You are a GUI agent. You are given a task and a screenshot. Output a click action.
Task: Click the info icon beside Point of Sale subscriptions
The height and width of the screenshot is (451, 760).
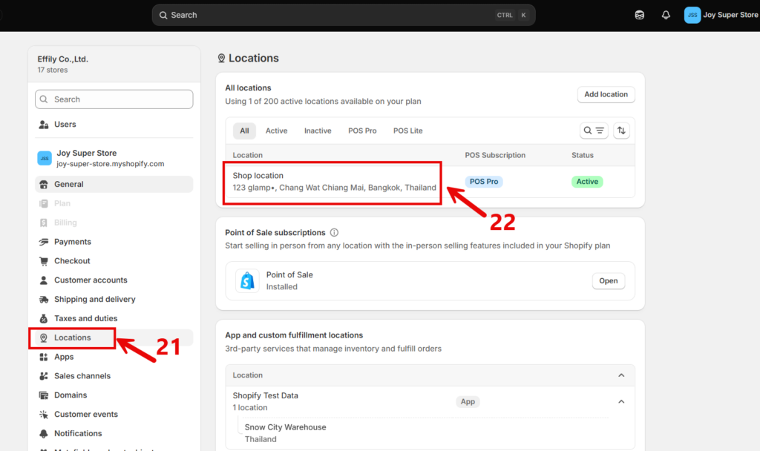[334, 232]
